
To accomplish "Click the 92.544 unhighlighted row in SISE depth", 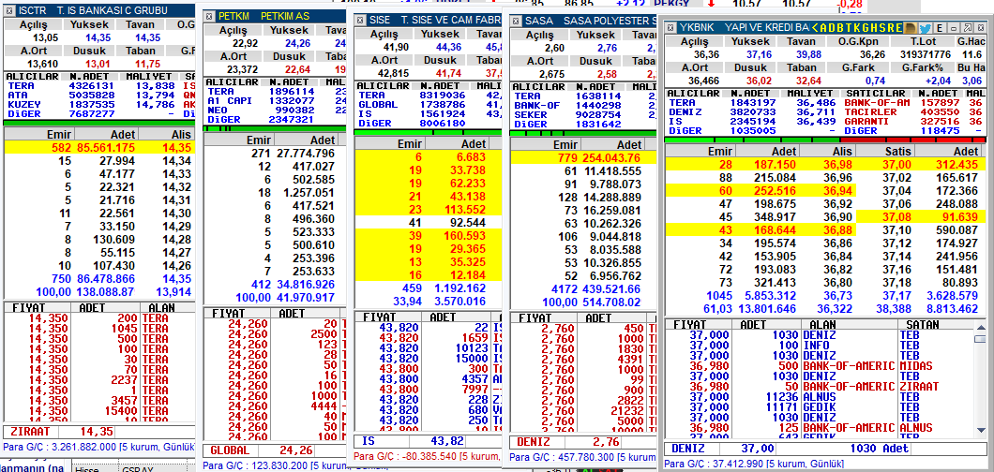I will click(x=428, y=223).
